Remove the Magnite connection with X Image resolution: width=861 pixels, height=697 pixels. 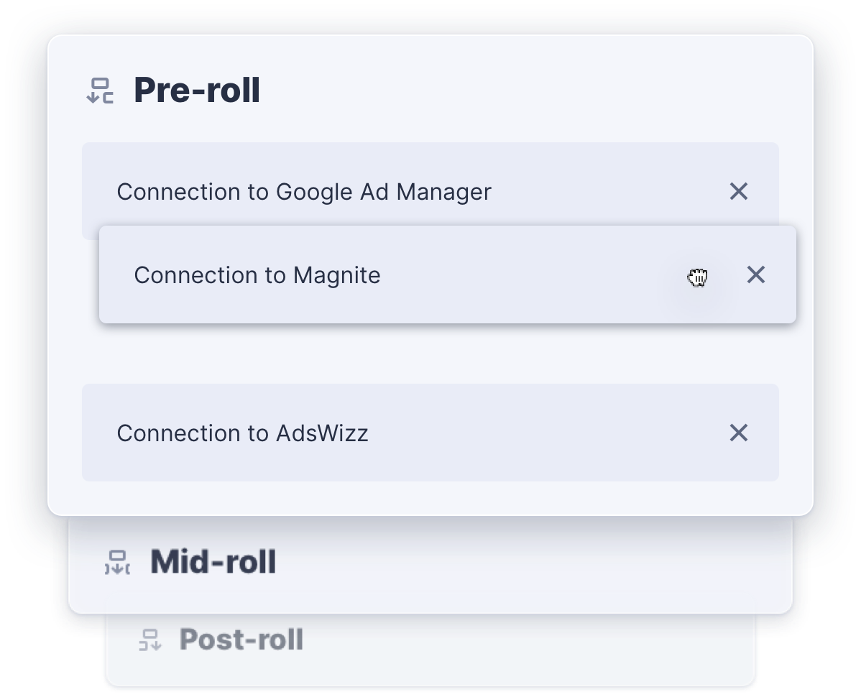pos(755,274)
